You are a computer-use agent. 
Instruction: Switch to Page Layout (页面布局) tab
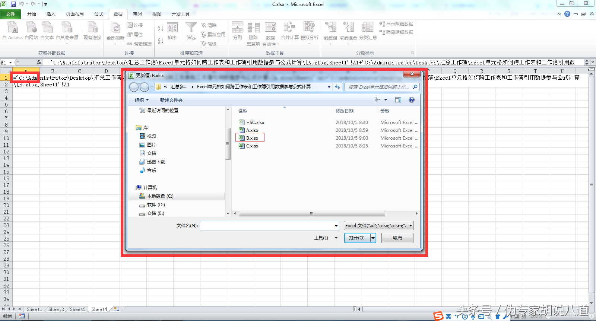(75, 14)
